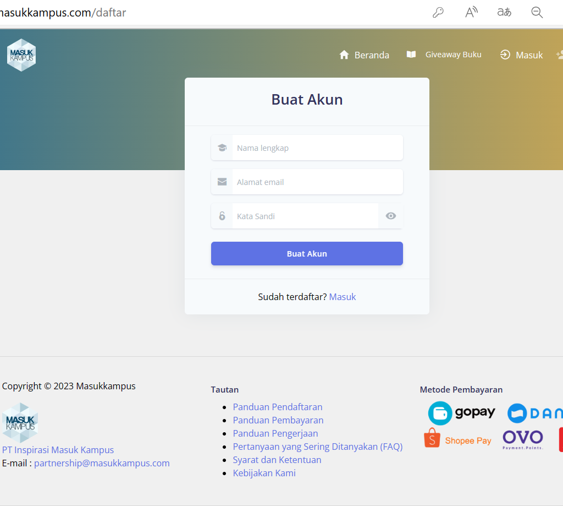This screenshot has height=506, width=563.
Task: Click the Shopee Pay logo
Action: tap(457, 439)
